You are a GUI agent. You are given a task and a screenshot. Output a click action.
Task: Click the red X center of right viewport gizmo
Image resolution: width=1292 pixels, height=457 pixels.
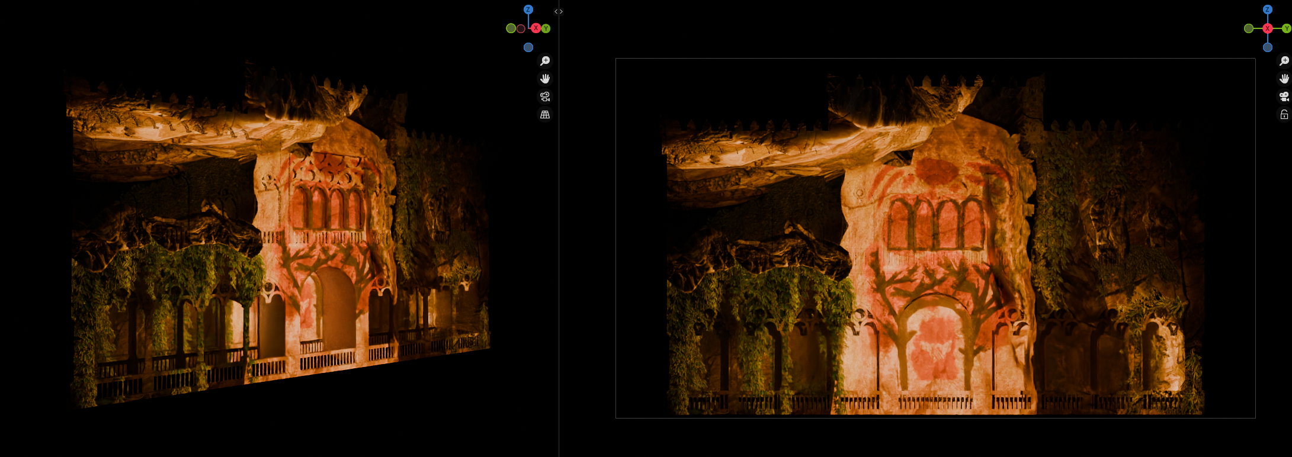click(1267, 28)
